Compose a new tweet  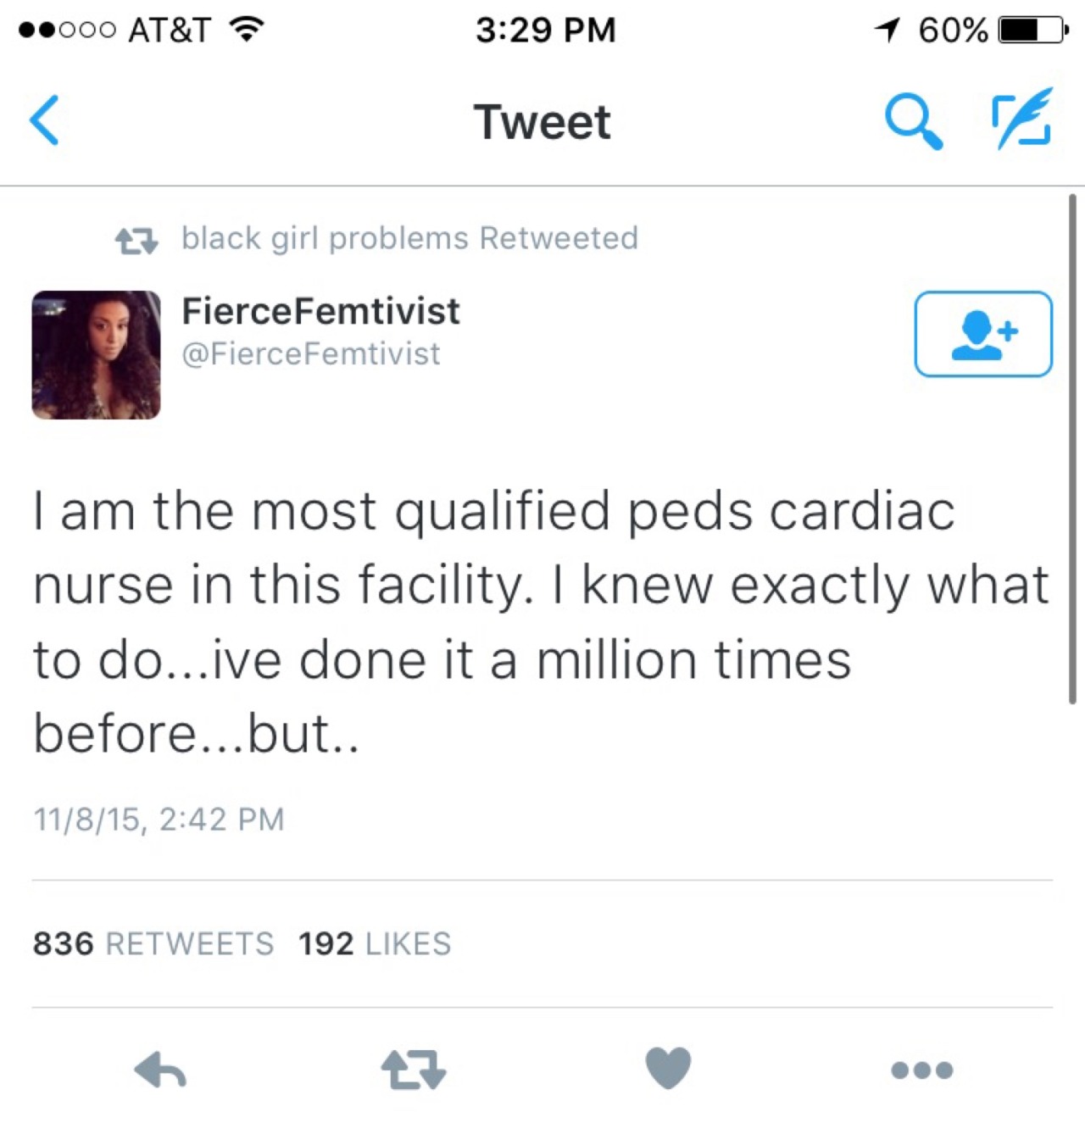point(1022,120)
